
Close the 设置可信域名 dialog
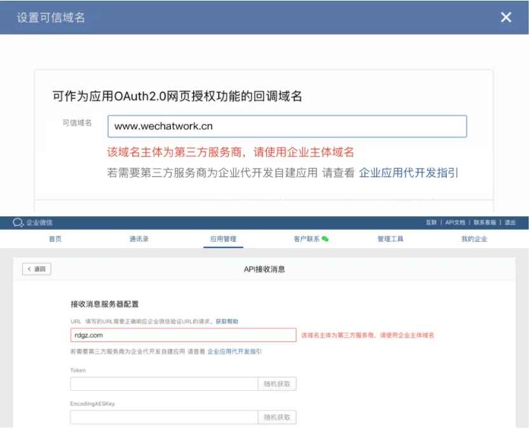[506, 17]
